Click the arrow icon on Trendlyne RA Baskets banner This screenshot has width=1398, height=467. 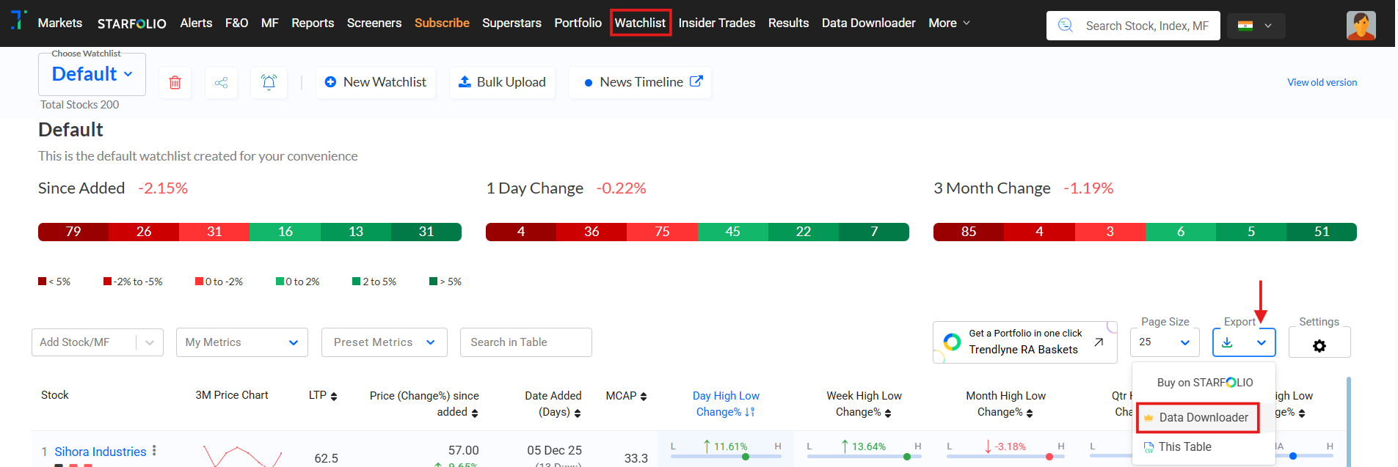coord(1099,342)
